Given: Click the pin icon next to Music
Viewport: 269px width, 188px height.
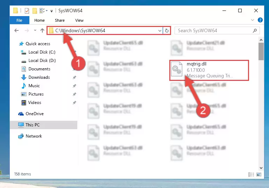Looking at the screenshot, I should [74, 86].
